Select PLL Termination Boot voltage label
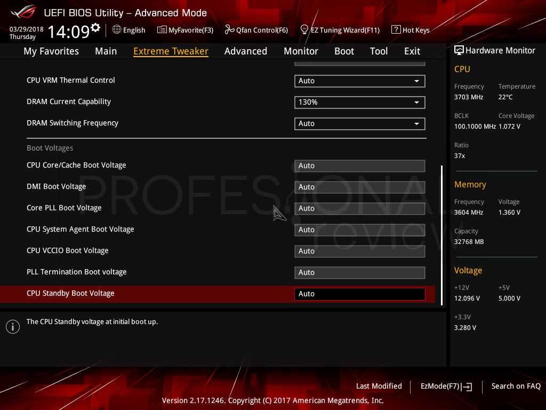546x410 pixels. (77, 272)
